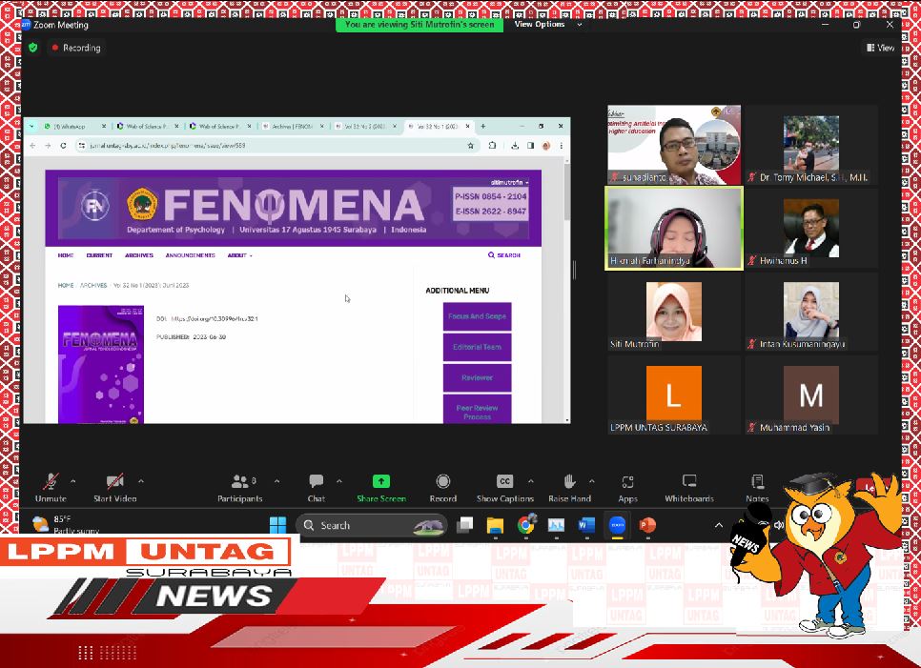Click the Peer Review Process button
The width and height of the screenshot is (921, 668).
(x=477, y=410)
